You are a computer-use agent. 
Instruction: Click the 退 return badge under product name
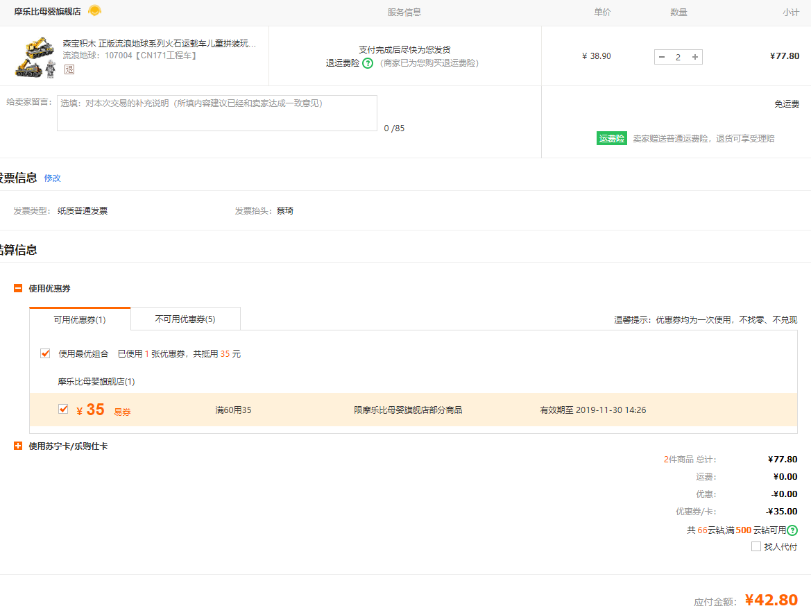pyautogui.click(x=69, y=69)
